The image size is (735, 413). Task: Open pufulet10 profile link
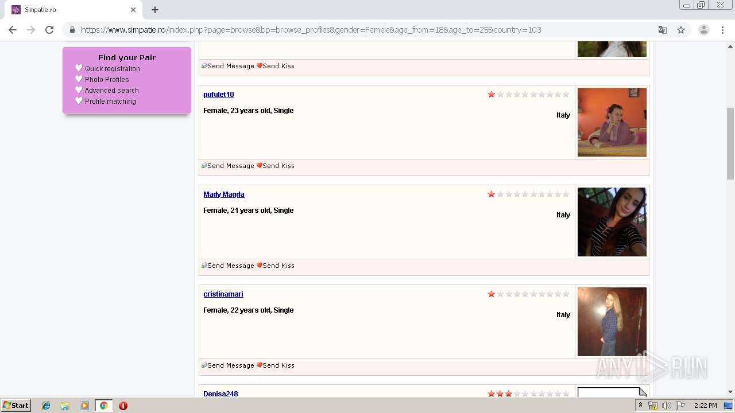tap(219, 95)
